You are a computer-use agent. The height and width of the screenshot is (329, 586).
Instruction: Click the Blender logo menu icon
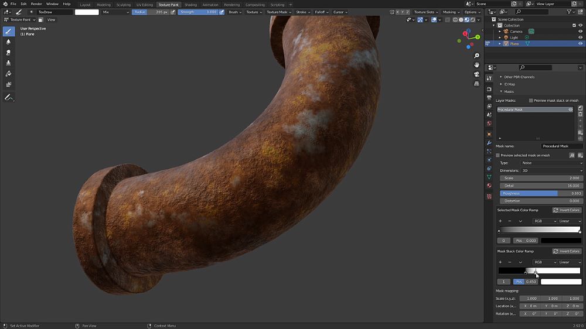[x=5, y=4]
